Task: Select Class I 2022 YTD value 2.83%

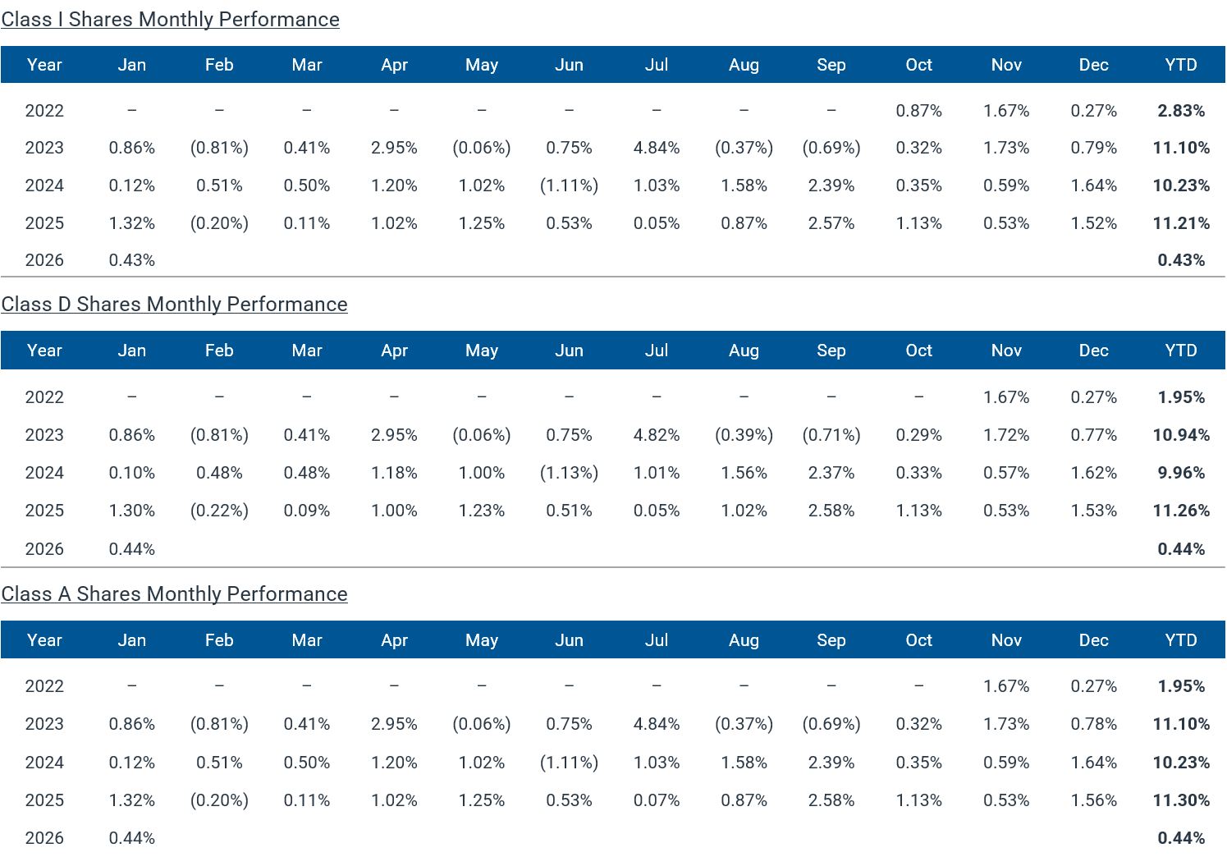Action: pos(1180,111)
